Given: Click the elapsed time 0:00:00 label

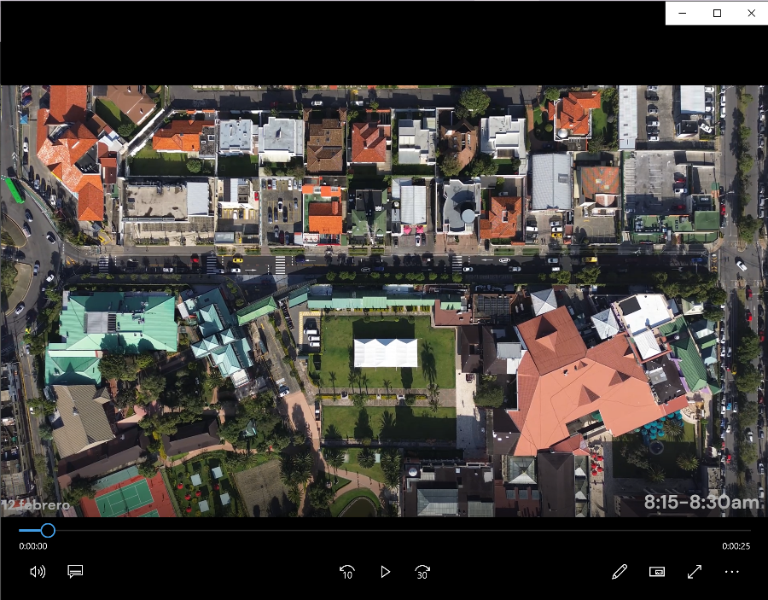Looking at the screenshot, I should point(33,546).
